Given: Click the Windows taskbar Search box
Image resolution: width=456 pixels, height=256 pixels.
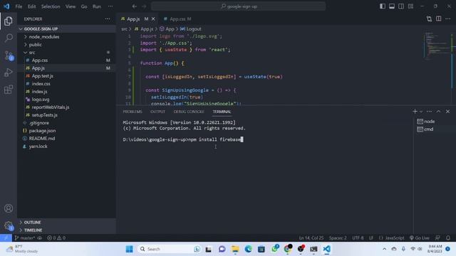Looking at the screenshot, I should 170,249.
